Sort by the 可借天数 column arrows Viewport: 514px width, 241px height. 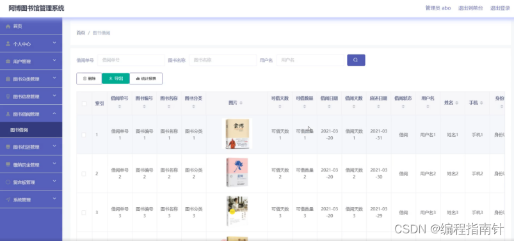tap(280, 106)
